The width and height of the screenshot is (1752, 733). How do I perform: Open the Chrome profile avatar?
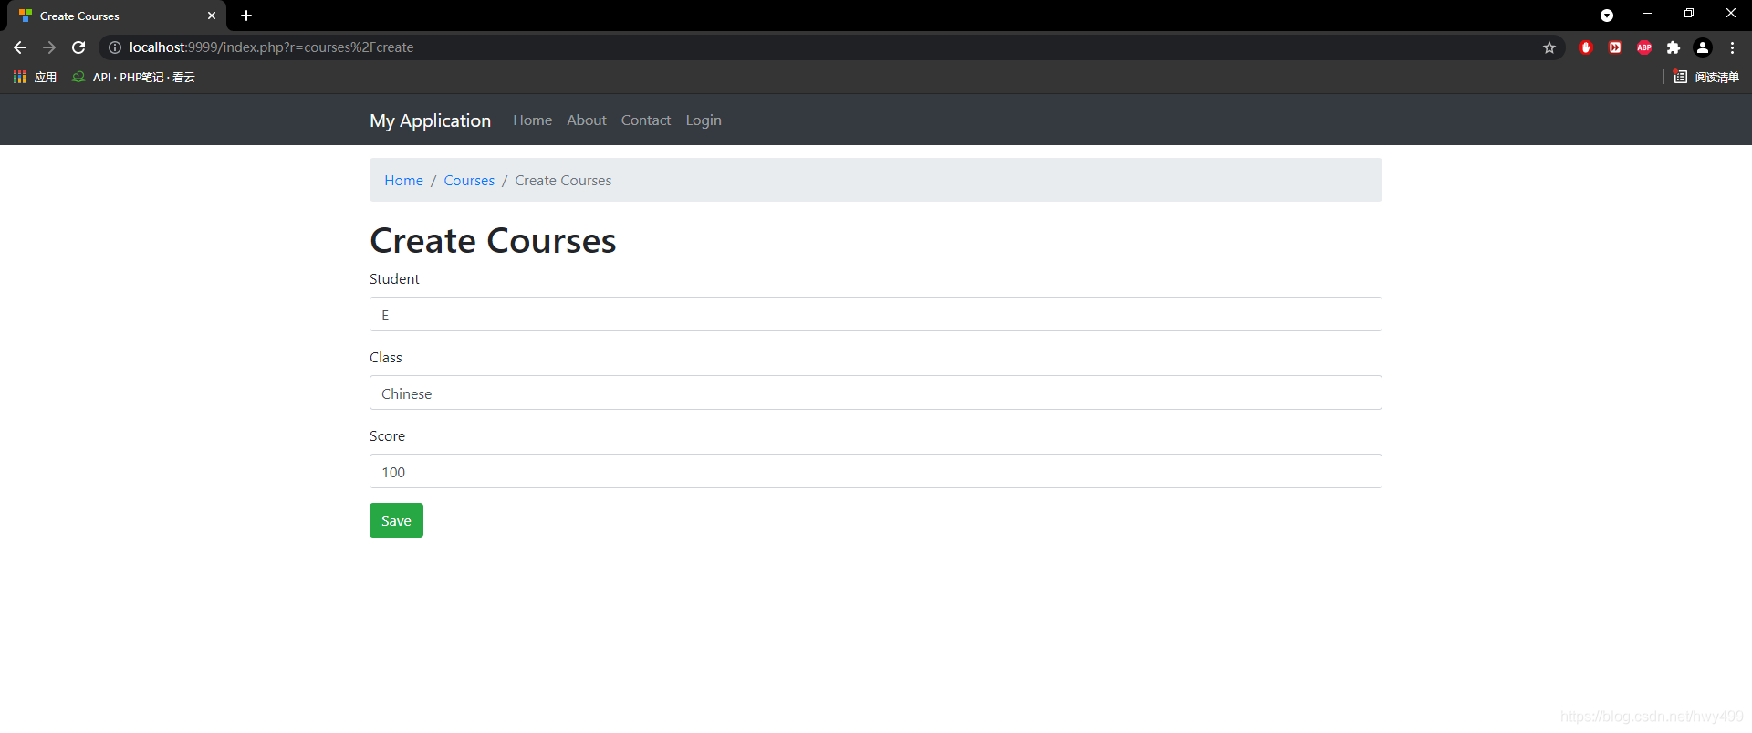(x=1703, y=47)
